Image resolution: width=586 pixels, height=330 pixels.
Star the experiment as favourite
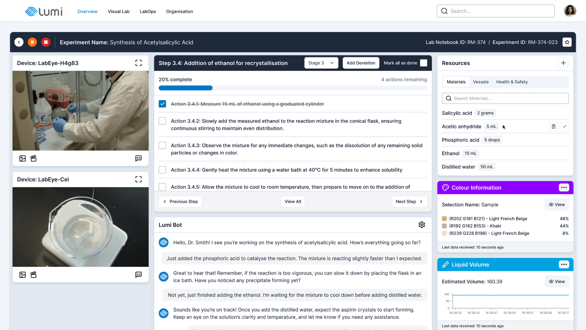pyautogui.click(x=567, y=42)
